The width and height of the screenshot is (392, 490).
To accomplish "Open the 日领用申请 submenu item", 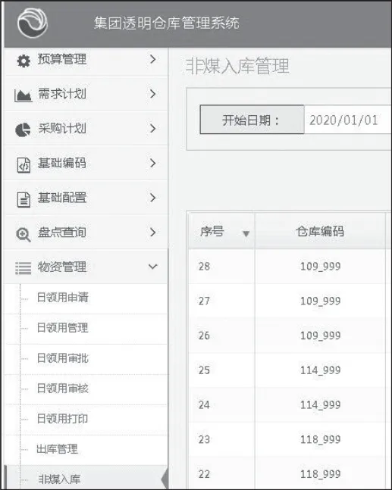I will tap(63, 297).
